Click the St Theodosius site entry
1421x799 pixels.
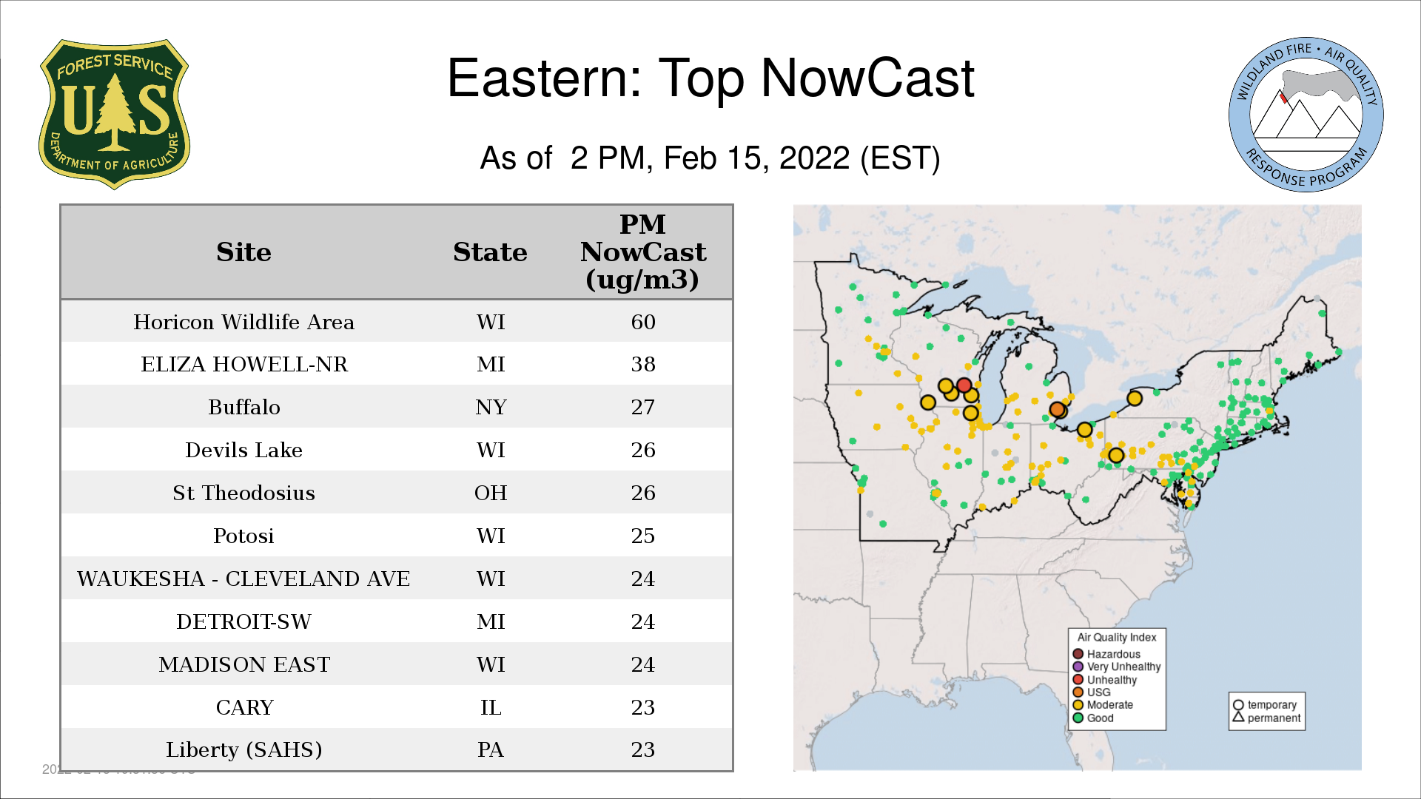point(244,493)
